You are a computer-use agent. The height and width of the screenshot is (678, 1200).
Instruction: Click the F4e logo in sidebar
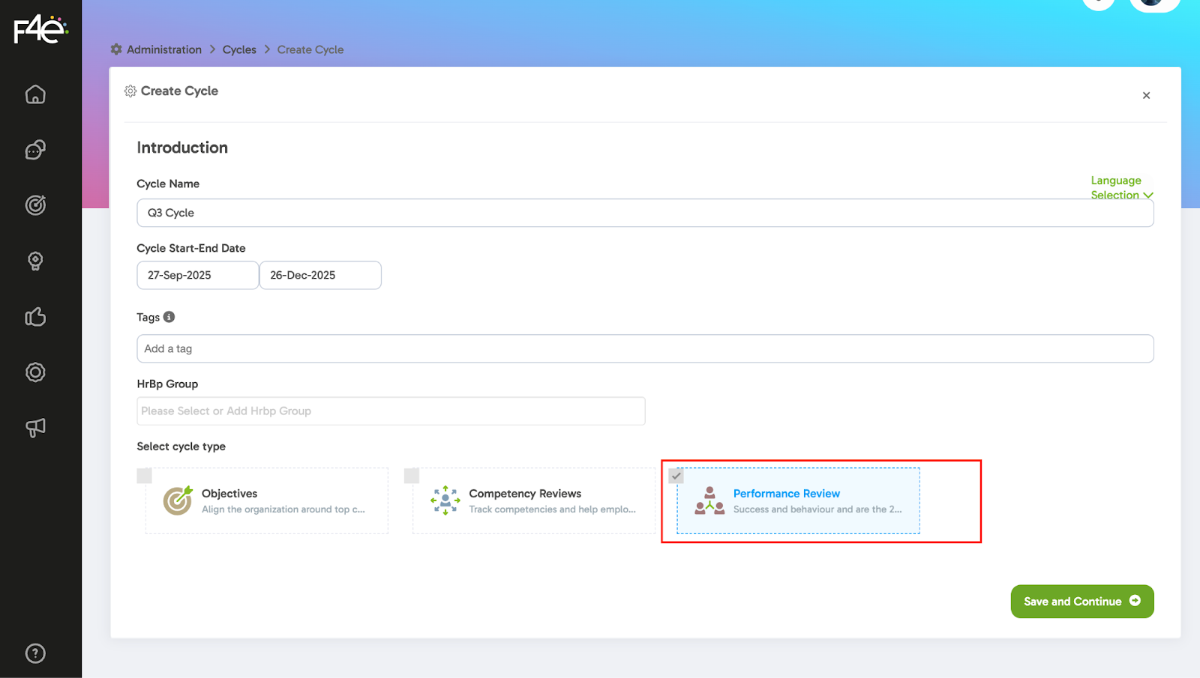[40, 30]
